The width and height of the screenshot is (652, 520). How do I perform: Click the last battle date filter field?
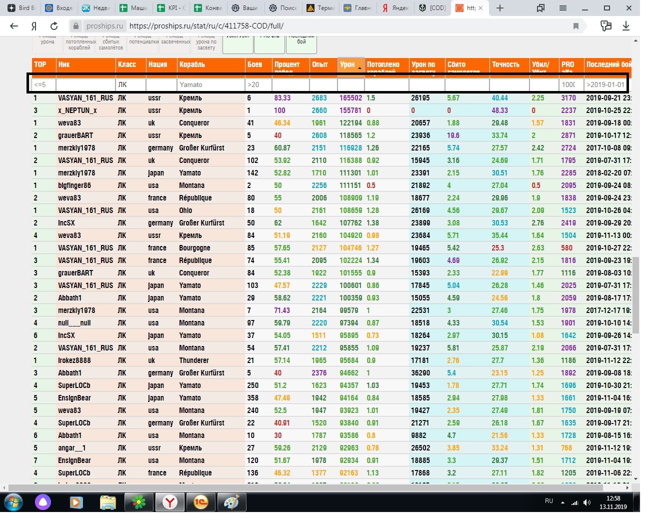click(x=606, y=84)
